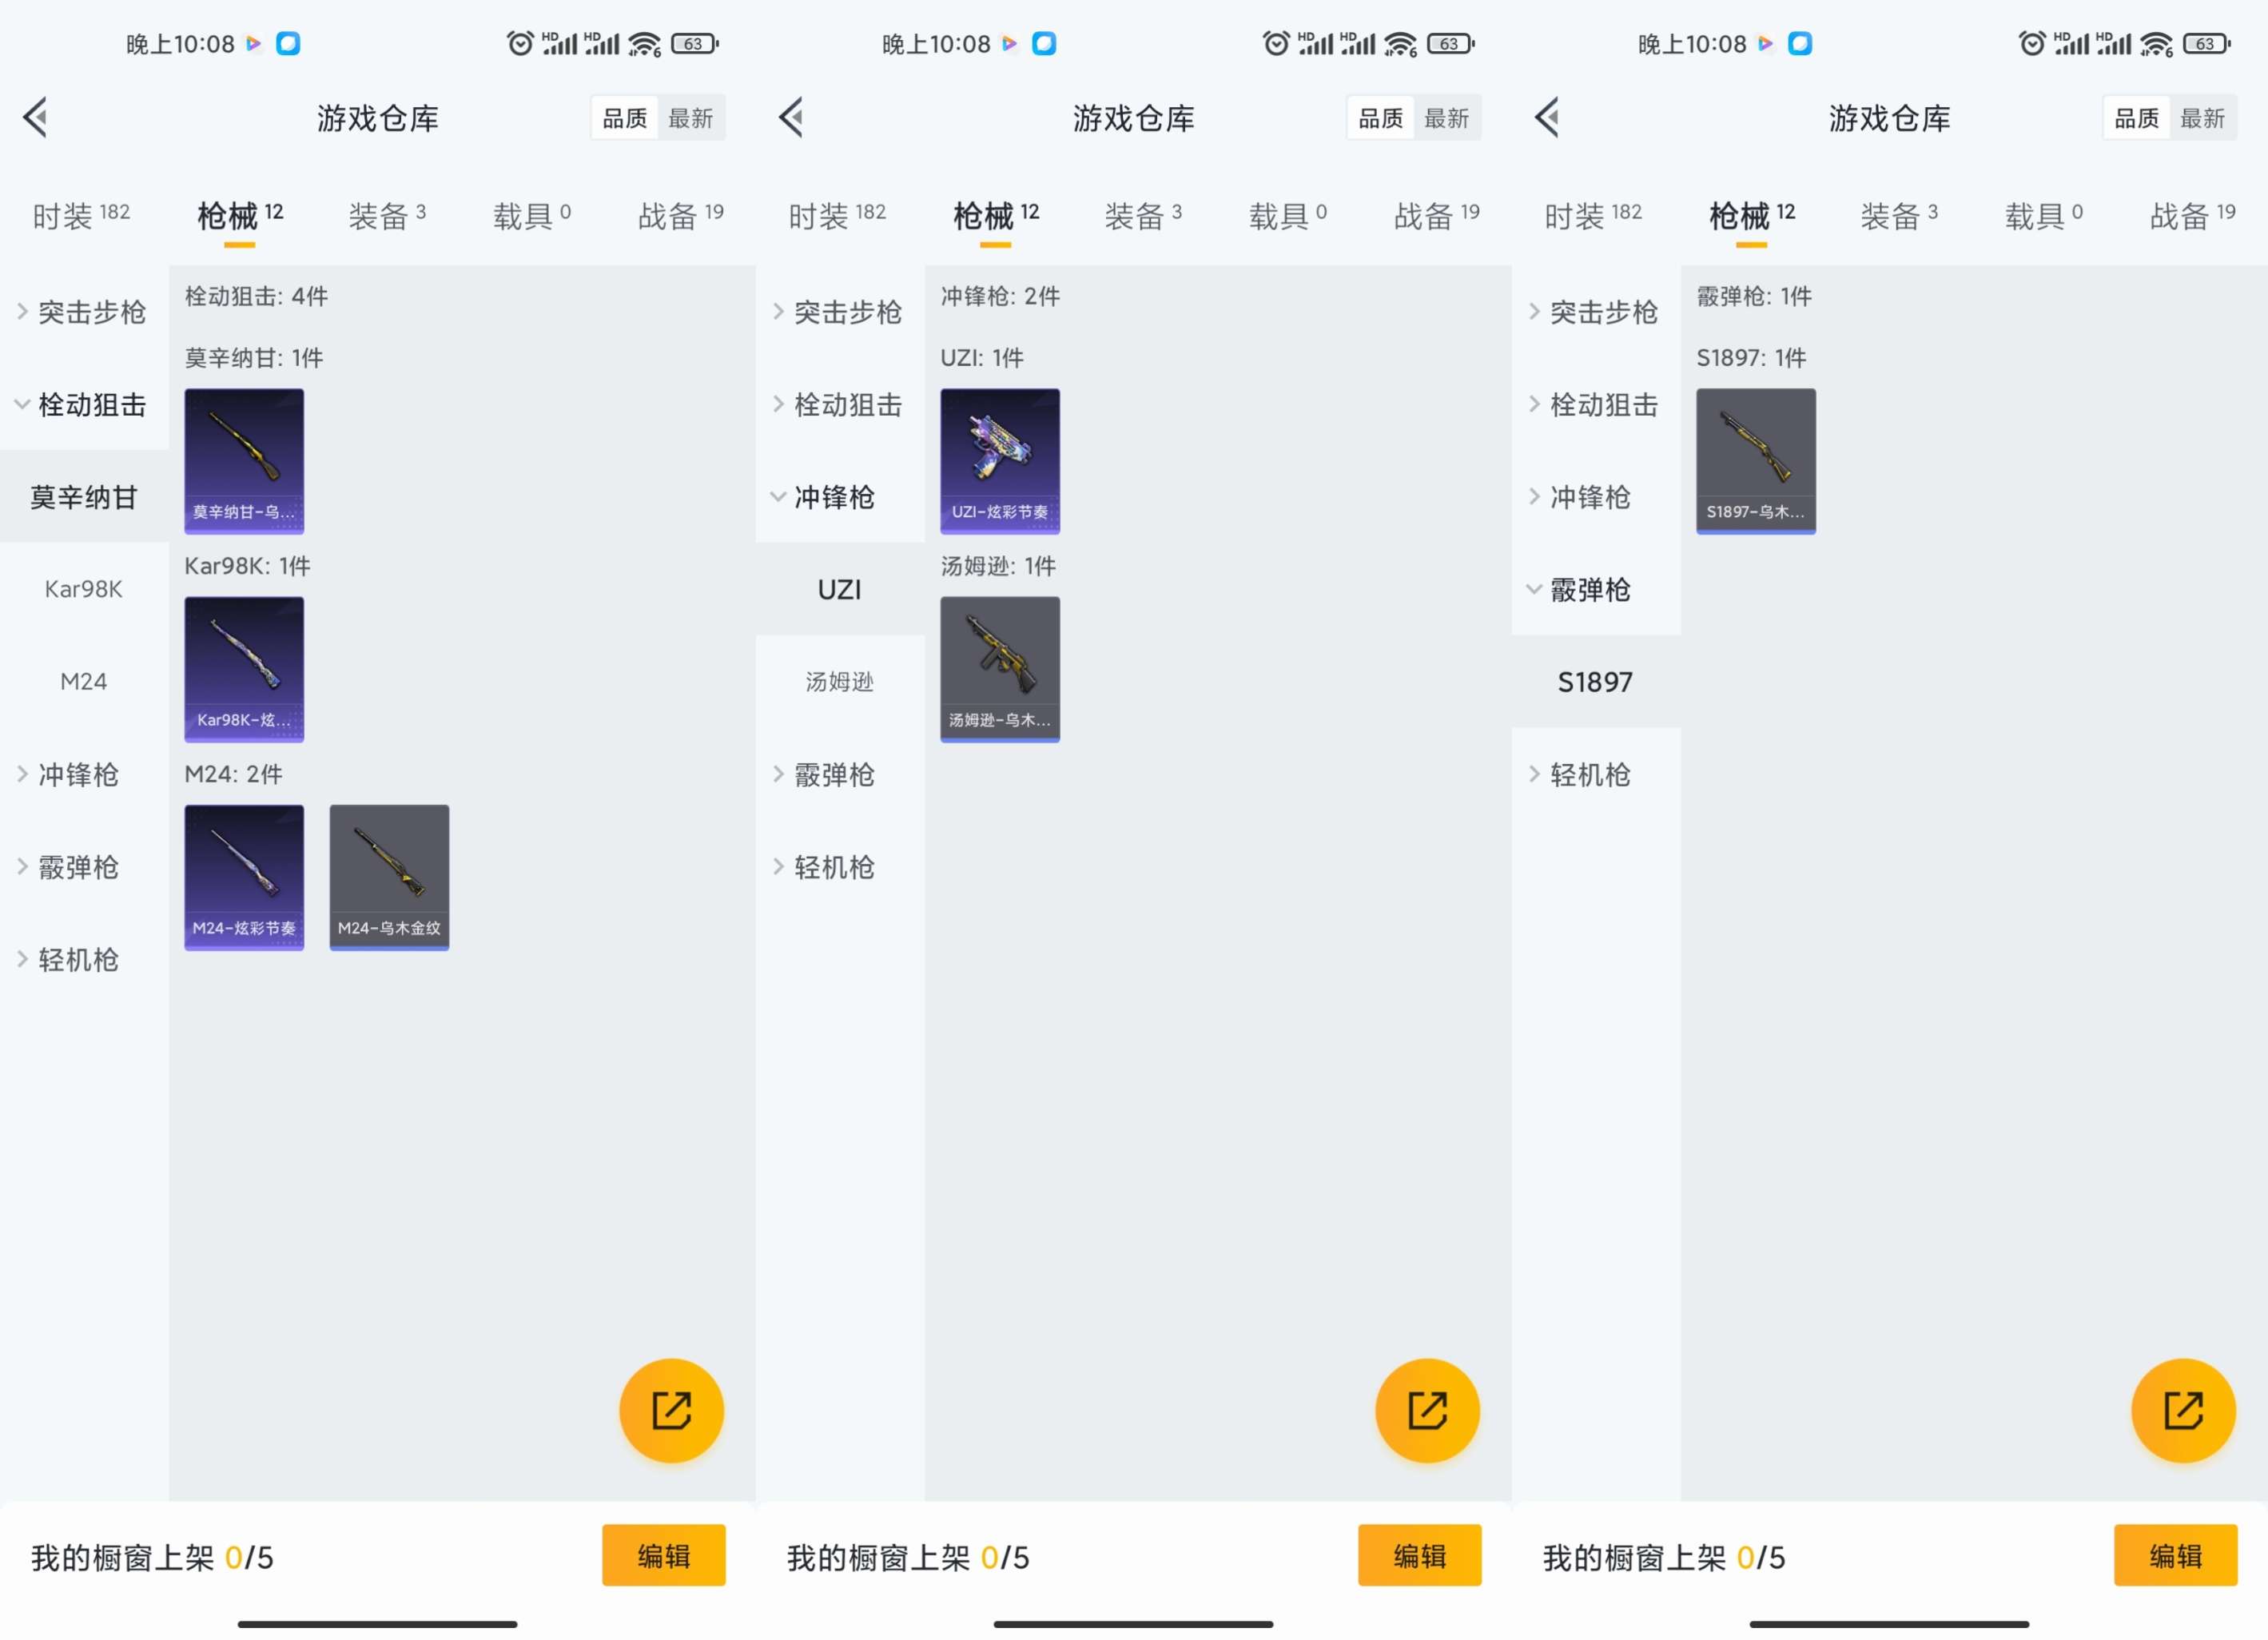This screenshot has width=2268, height=1640.
Task: Switch sorting to 品质 in middle panel
Action: [x=1380, y=119]
